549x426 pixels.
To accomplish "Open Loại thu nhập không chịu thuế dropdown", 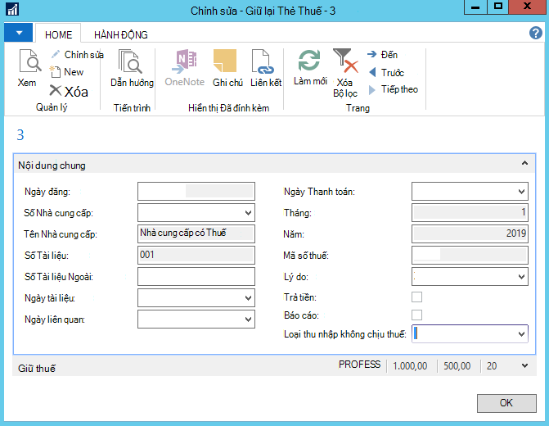I will coord(521,333).
